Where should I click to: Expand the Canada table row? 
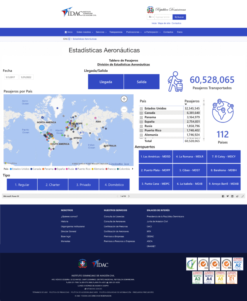141,113
